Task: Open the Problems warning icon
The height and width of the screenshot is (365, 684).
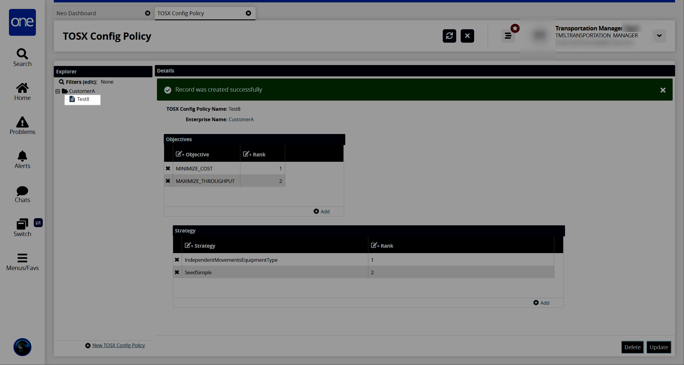Action: 22,126
